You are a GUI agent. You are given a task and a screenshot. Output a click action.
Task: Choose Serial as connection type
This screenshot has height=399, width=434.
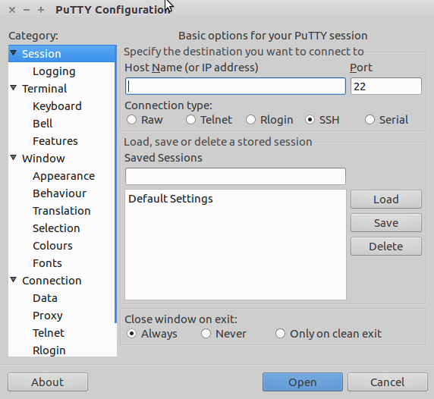tap(370, 120)
